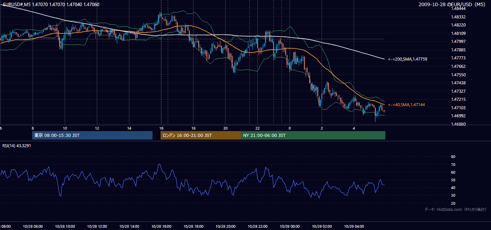Click RSI scale value 80
The height and width of the screenshot is (230, 491).
pyautogui.click(x=453, y=157)
